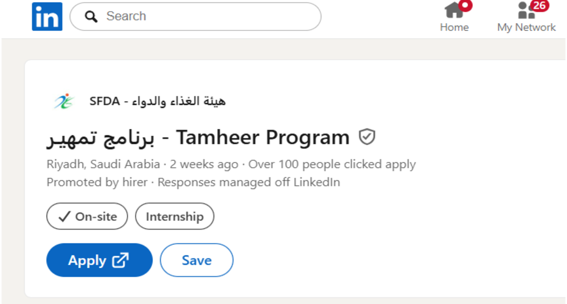Screen dimensions: 567x304
Task: Select the Home label in navigation
Action: [454, 27]
